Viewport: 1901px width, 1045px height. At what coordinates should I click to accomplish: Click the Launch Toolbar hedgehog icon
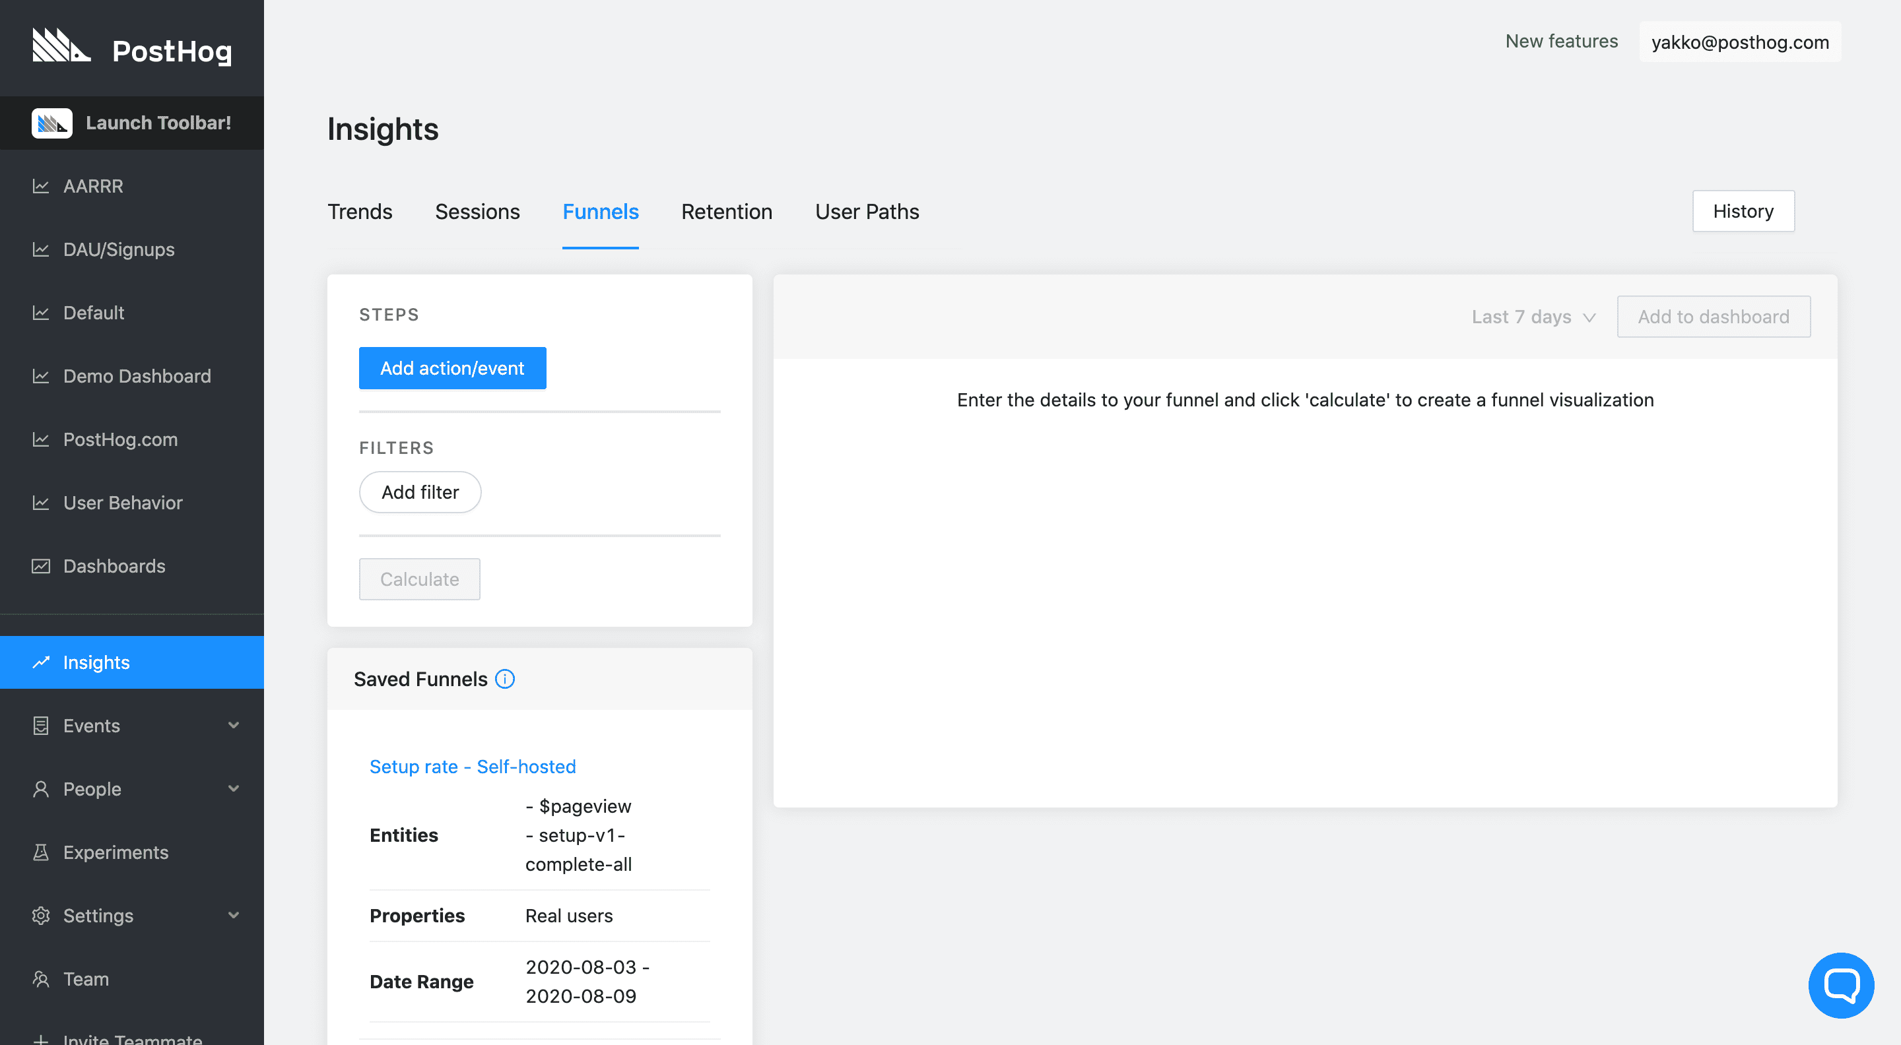click(51, 123)
